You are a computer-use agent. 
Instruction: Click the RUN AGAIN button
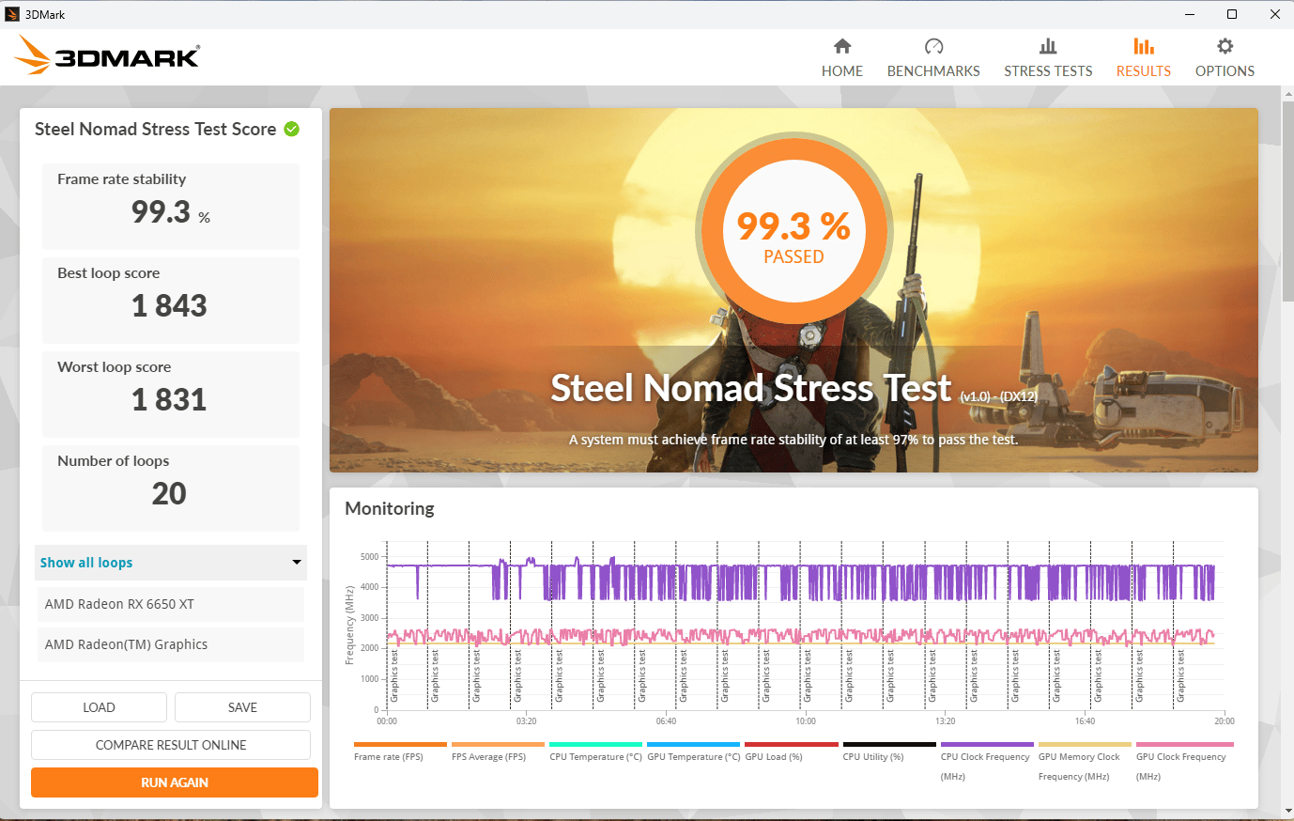point(175,782)
